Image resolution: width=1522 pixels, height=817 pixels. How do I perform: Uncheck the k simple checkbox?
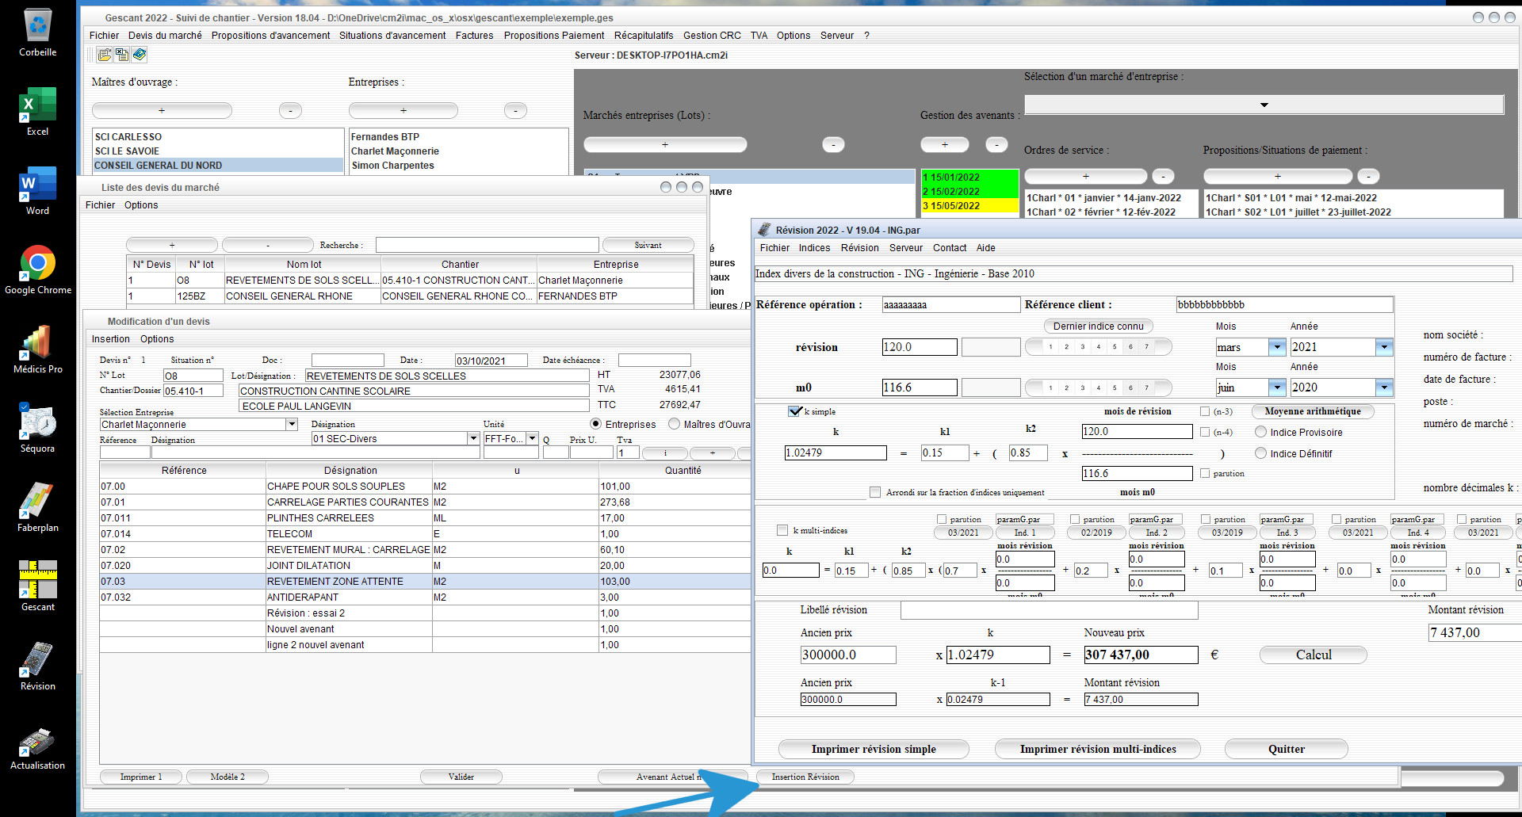tap(795, 411)
